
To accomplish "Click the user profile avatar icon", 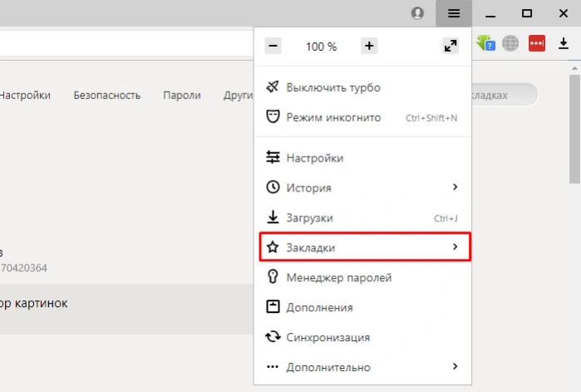I will 417,13.
